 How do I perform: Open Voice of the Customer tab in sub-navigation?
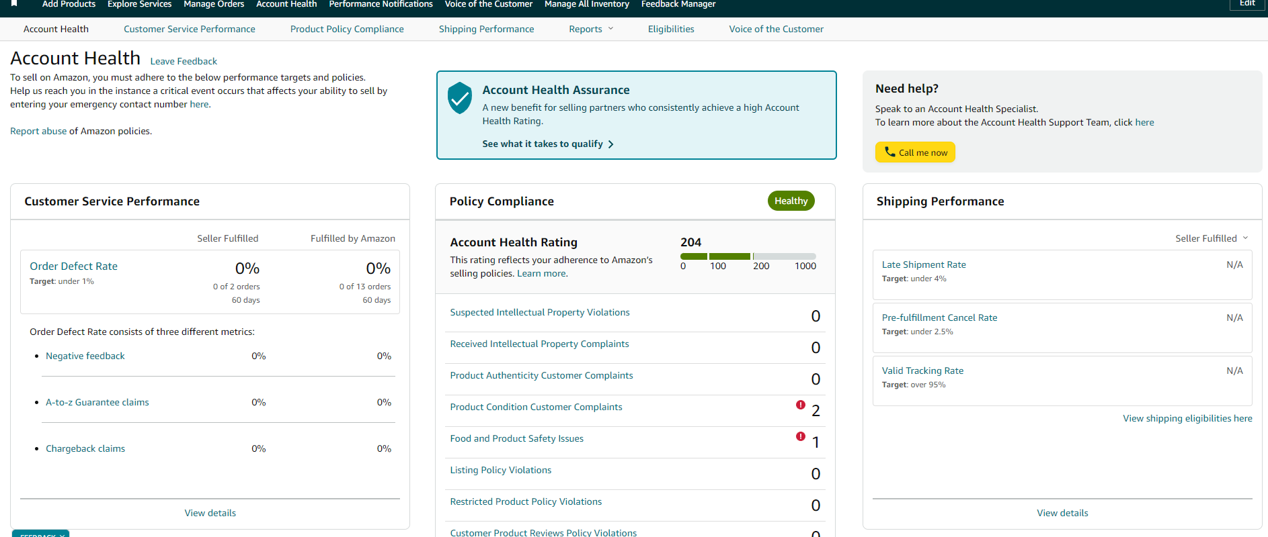click(x=776, y=29)
